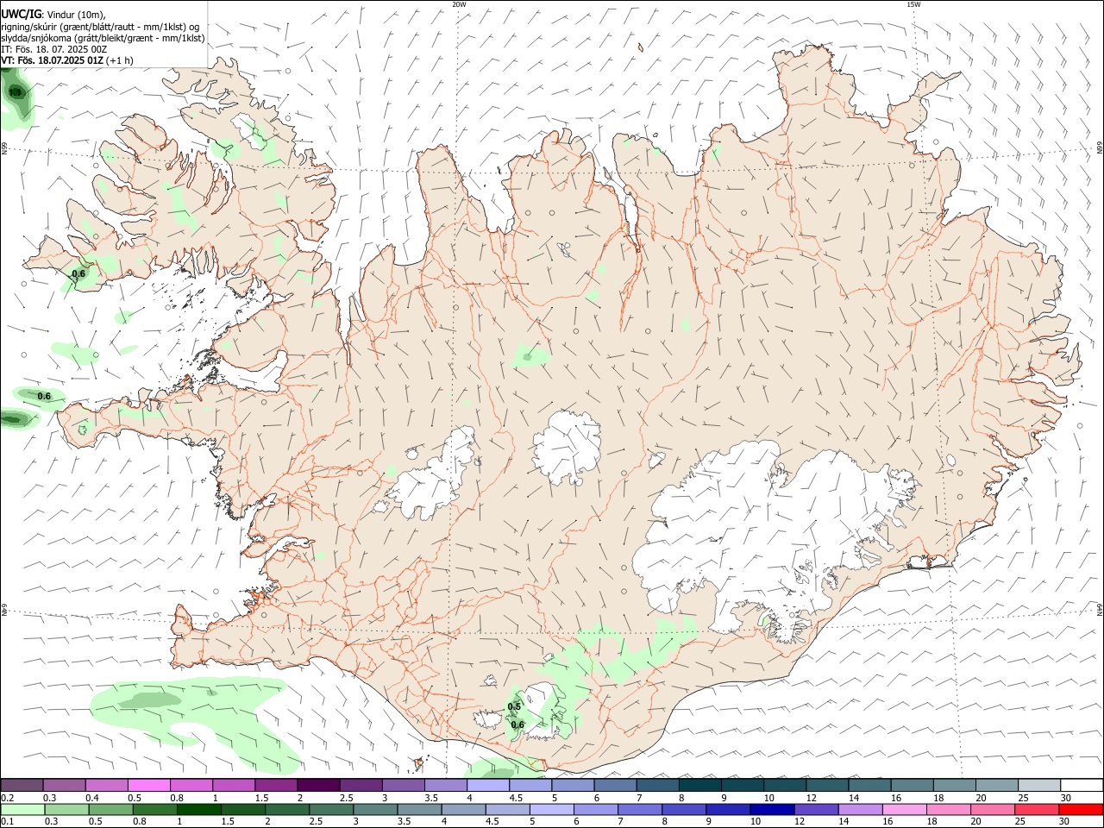Viewport: 1104px width, 828px height.
Task: Pick the deep navy swatch above 10 in the lower scale
Action: point(771,810)
